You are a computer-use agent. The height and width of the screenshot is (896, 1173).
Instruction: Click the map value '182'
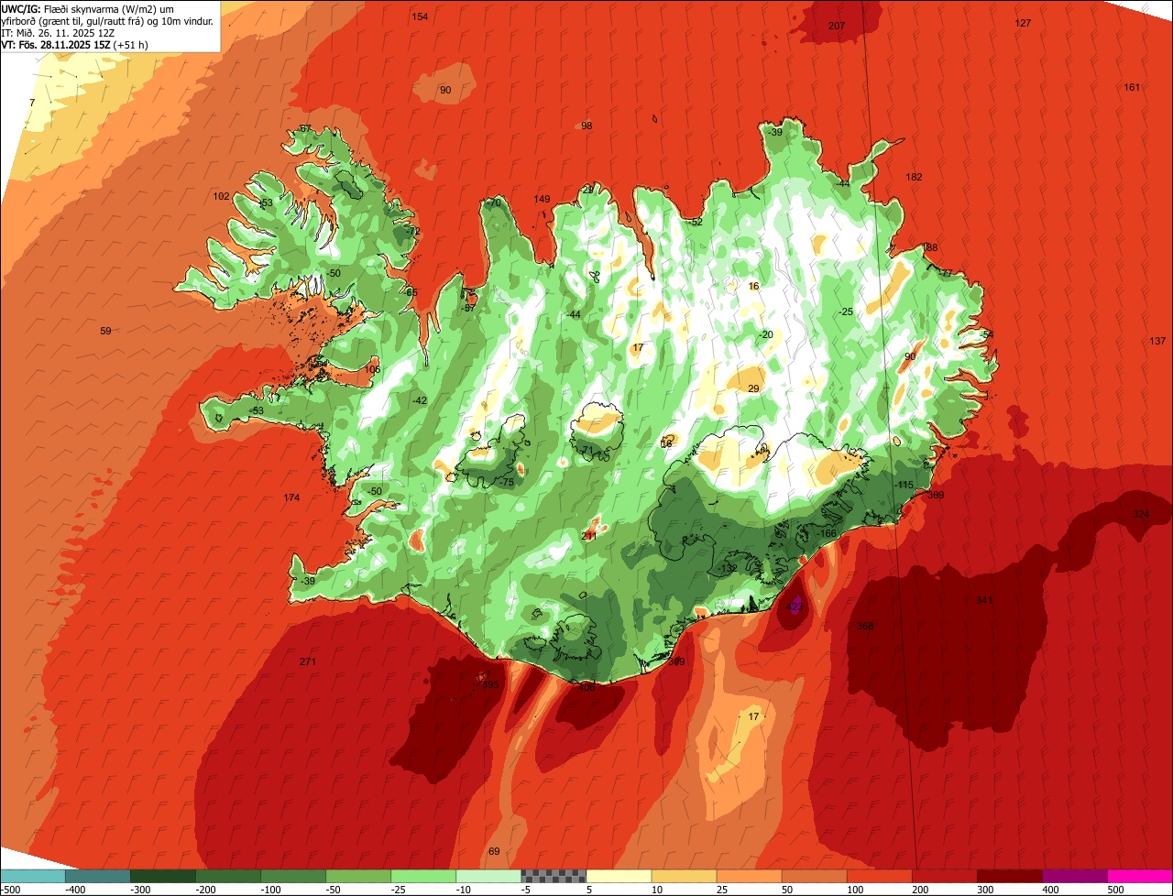tap(914, 177)
